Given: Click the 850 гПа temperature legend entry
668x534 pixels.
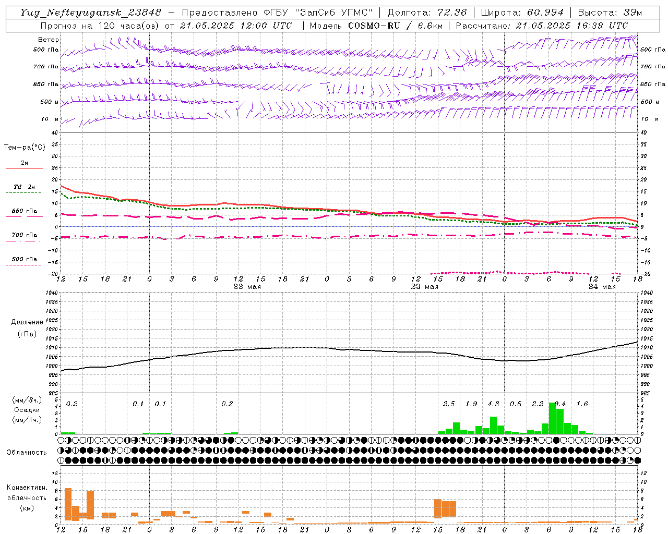Looking at the screenshot, I should pyautogui.click(x=25, y=211).
